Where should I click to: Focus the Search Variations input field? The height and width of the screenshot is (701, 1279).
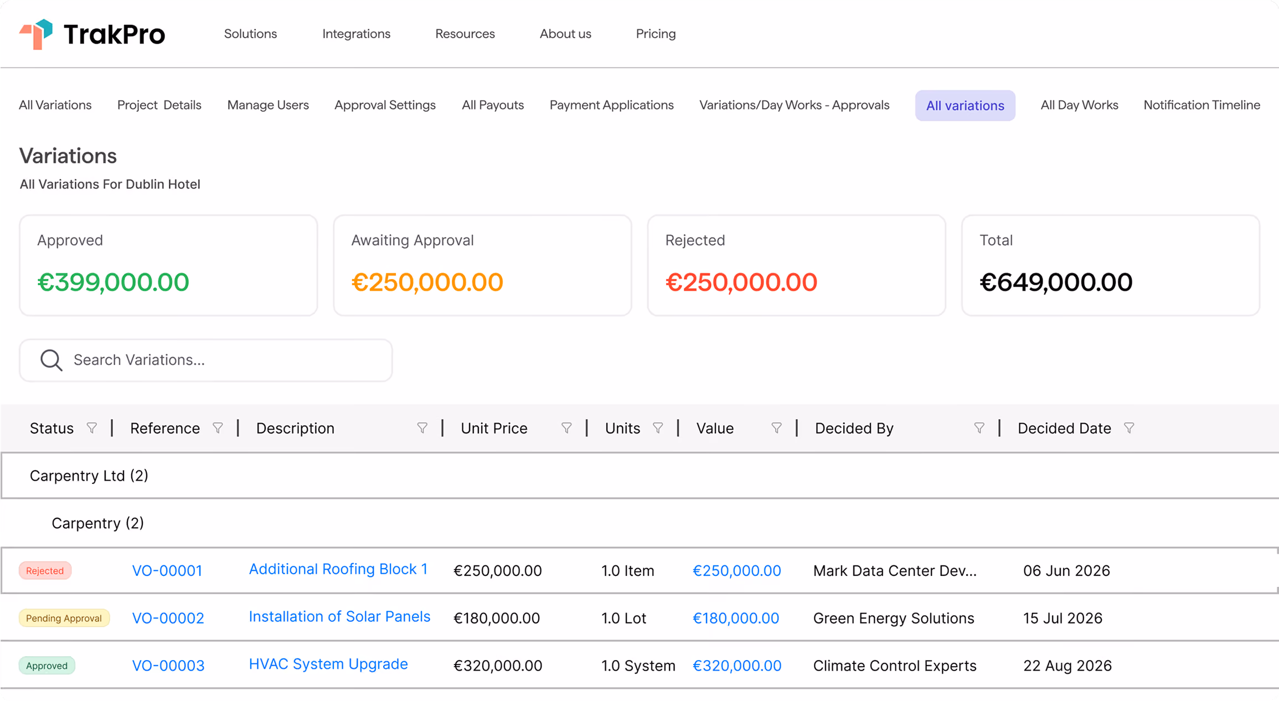coord(206,360)
